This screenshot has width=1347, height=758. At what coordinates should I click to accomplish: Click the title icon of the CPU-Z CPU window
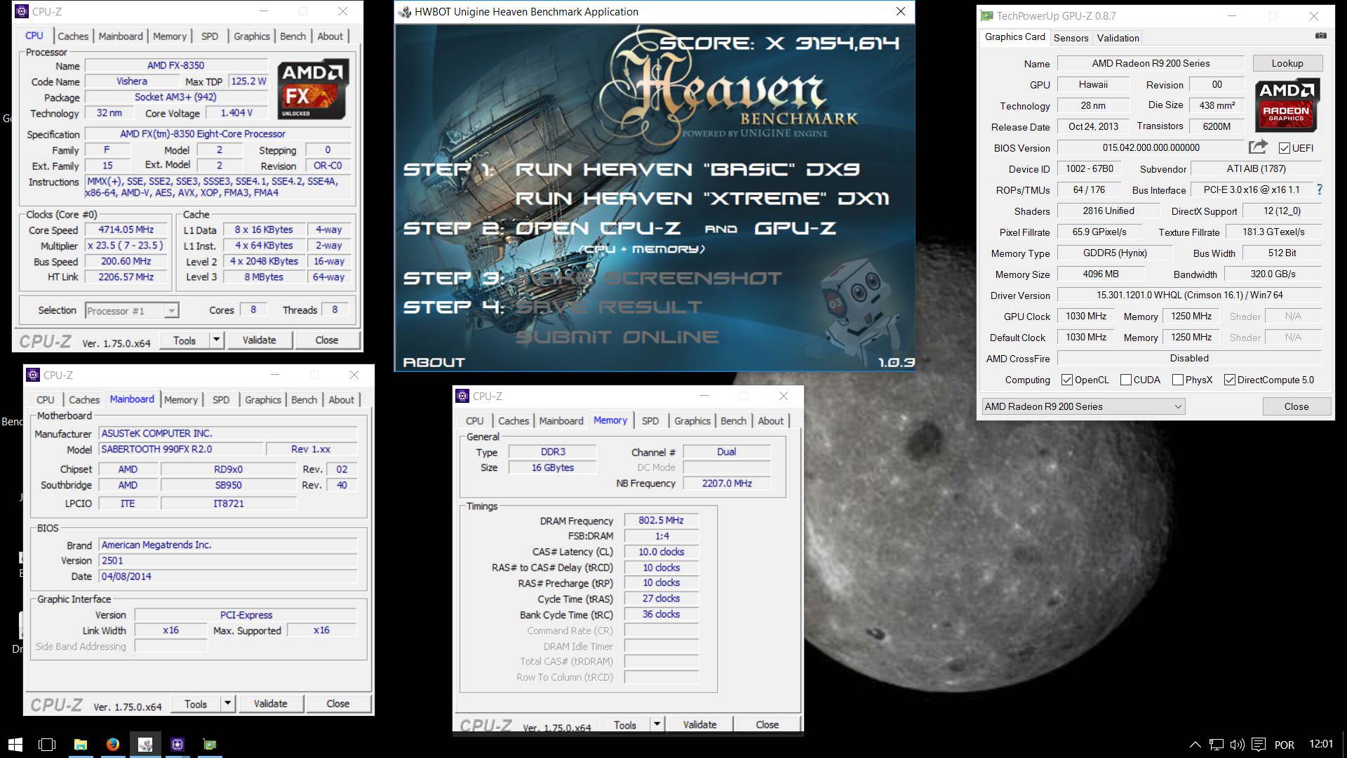(22, 11)
